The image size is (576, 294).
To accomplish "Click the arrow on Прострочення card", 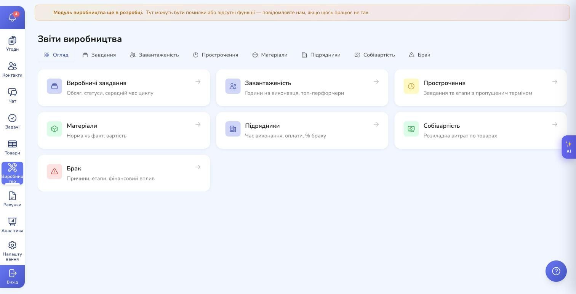I will 554,82.
